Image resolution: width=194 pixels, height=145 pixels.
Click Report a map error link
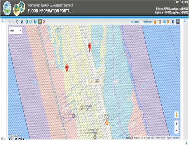click(173, 138)
